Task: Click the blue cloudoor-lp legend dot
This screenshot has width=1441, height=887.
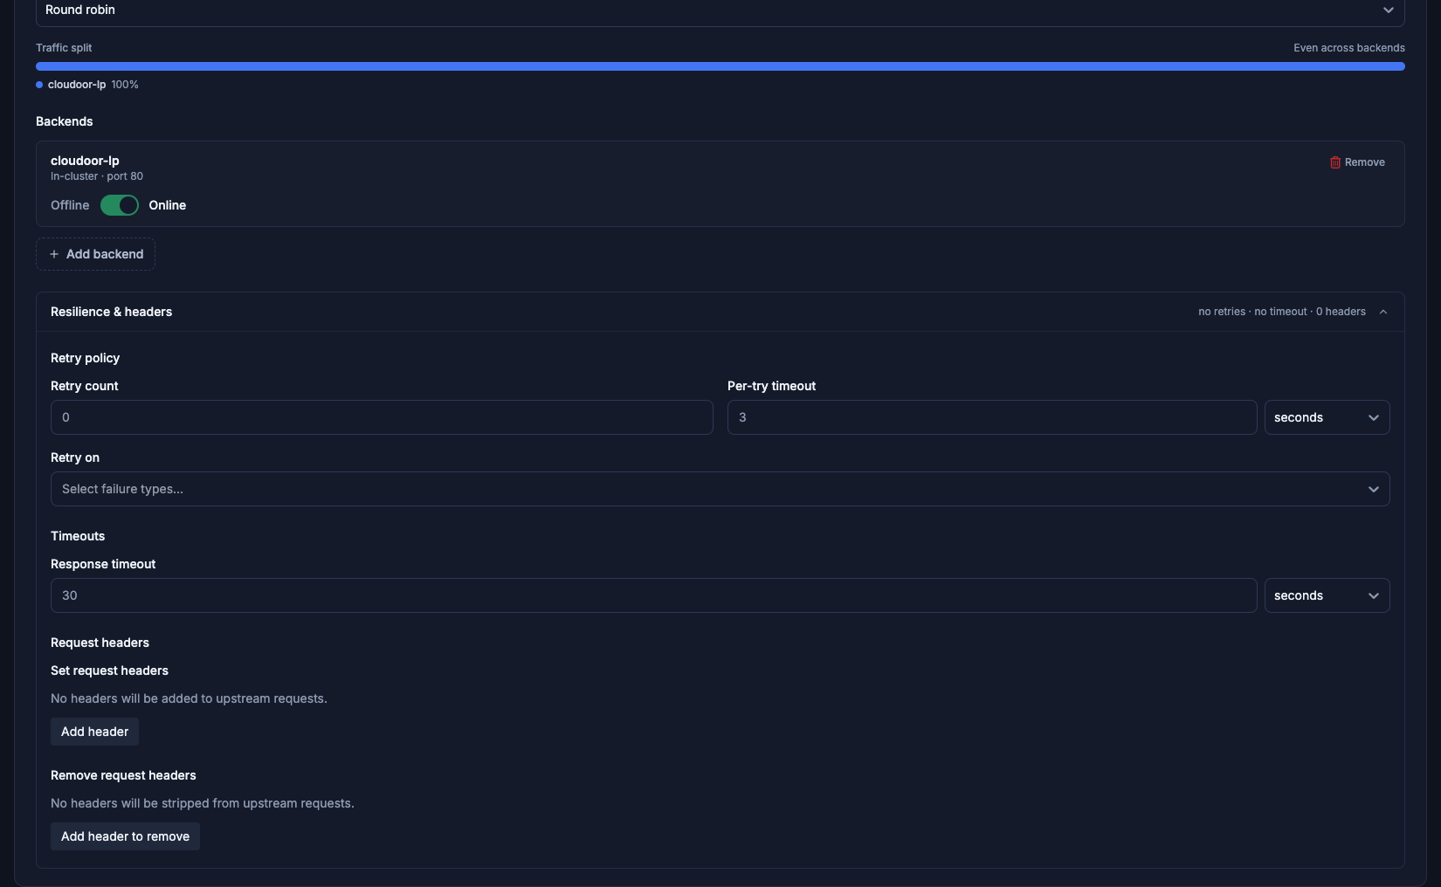Action: [x=39, y=85]
